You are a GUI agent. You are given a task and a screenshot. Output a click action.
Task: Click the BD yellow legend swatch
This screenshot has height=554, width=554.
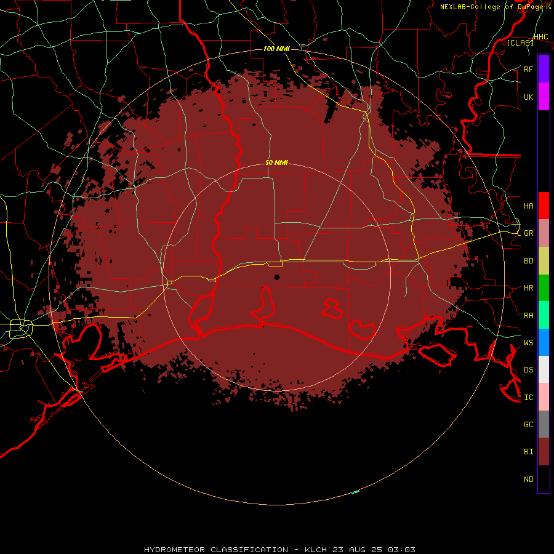(544, 260)
